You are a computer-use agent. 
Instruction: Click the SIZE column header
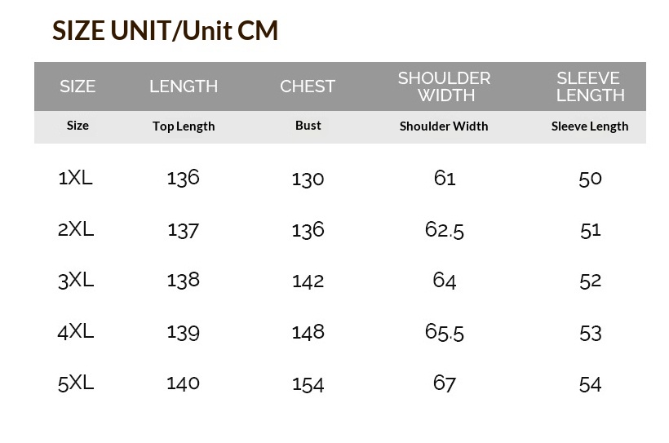pos(78,86)
